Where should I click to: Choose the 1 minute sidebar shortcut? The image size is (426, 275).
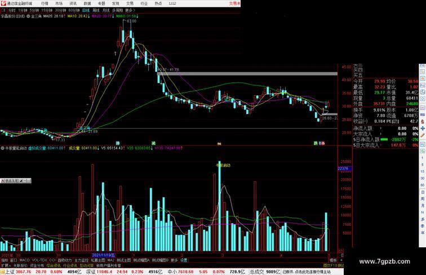pos(423,158)
